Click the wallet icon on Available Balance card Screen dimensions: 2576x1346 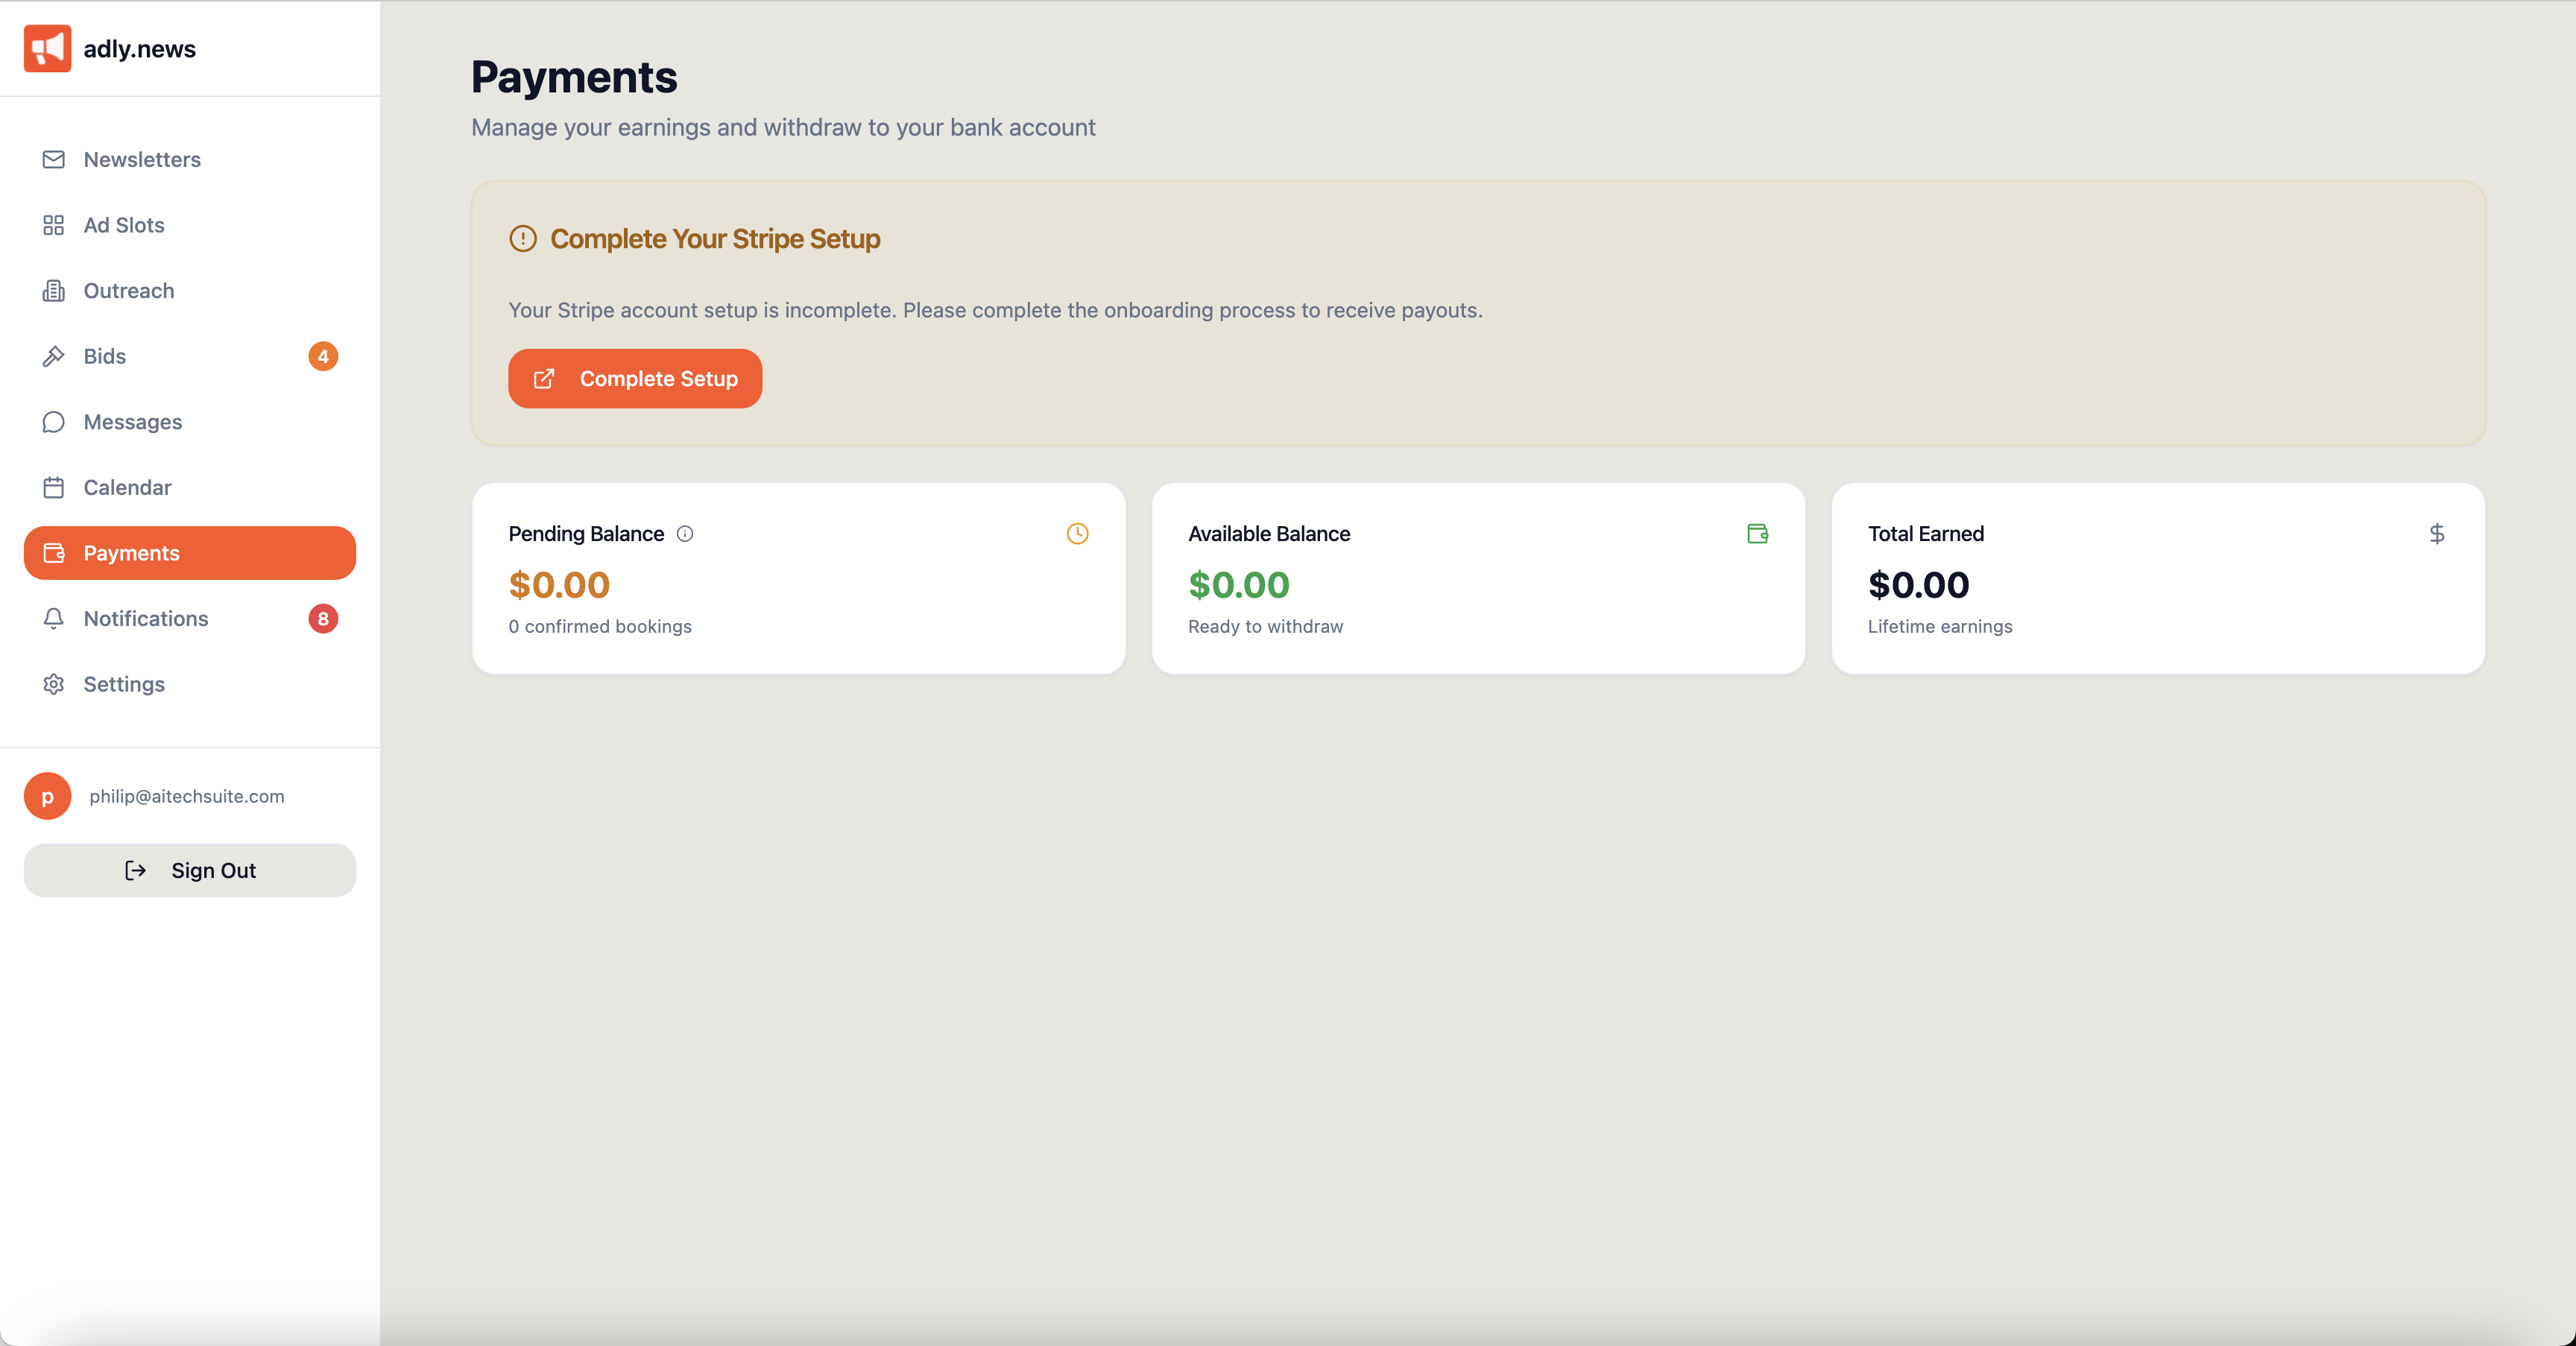[1757, 534]
